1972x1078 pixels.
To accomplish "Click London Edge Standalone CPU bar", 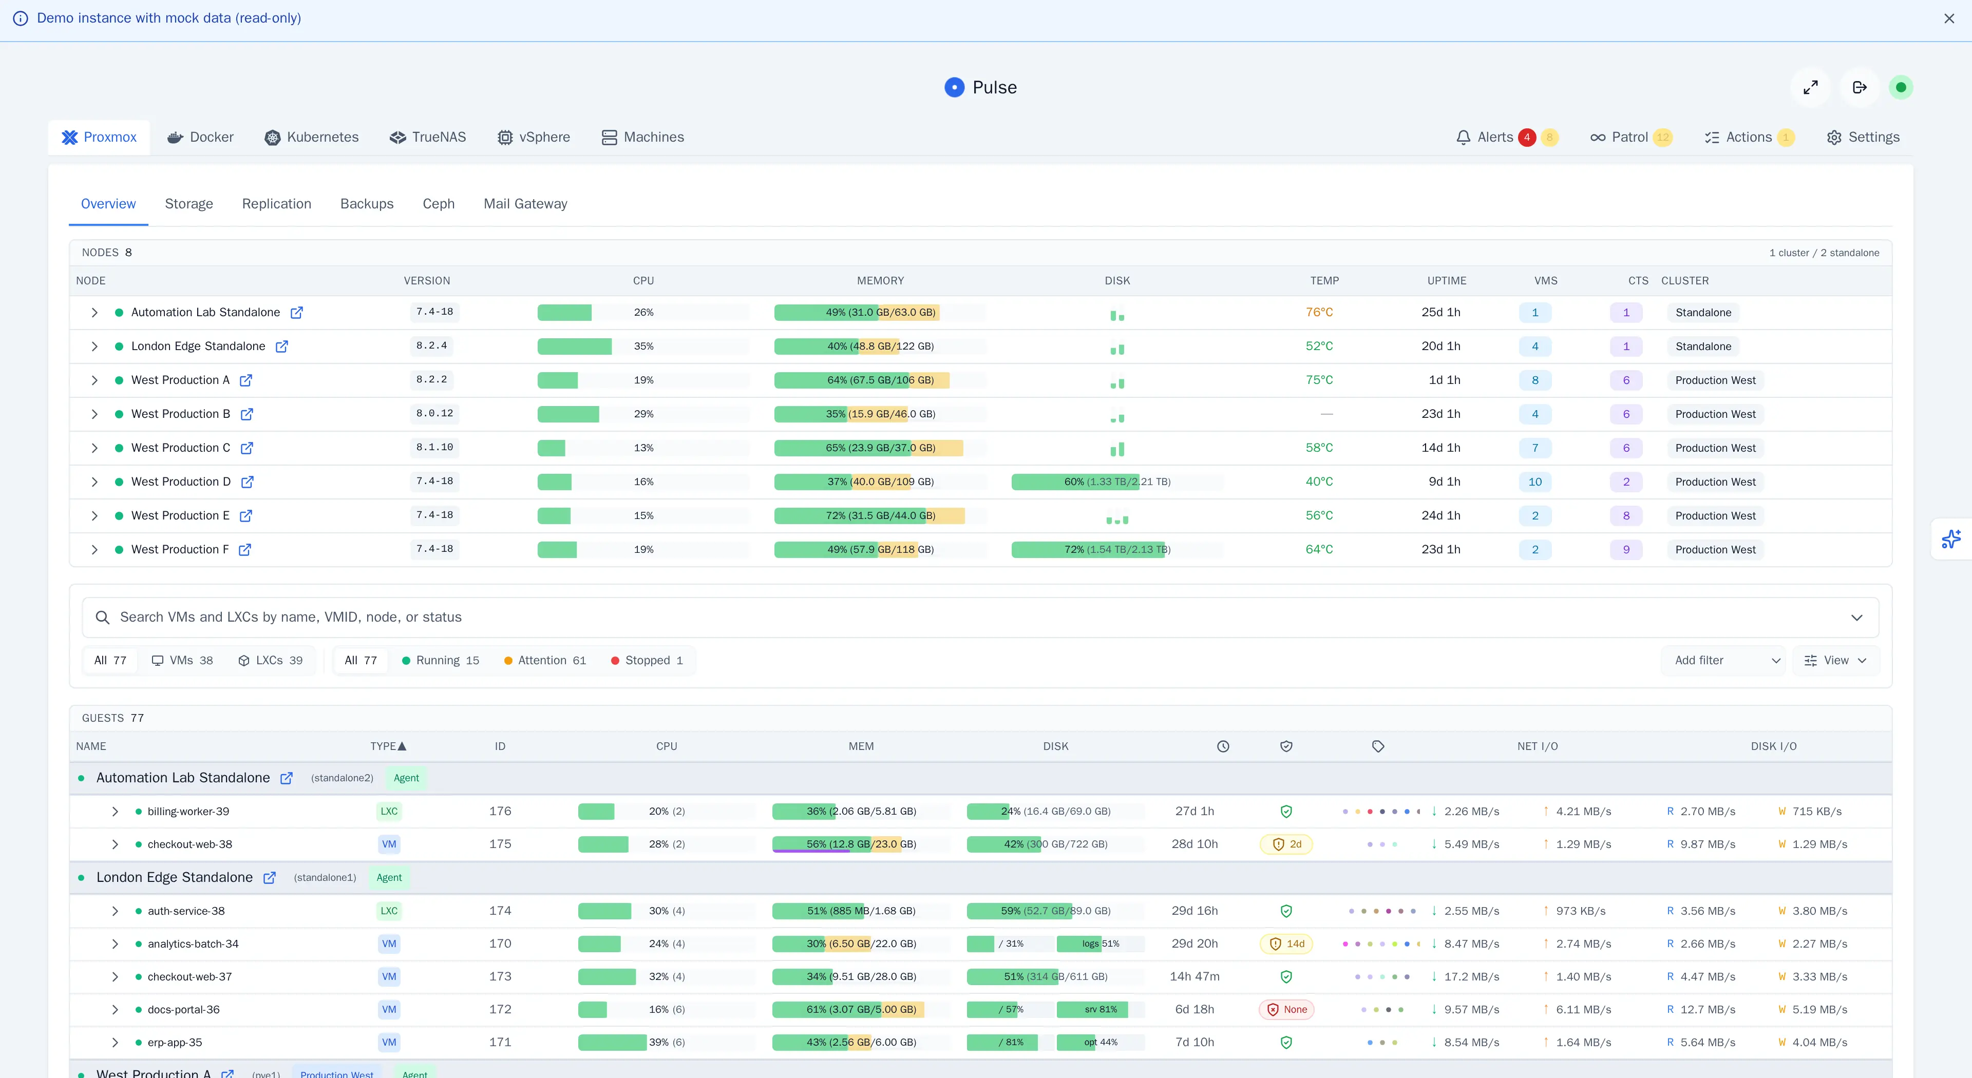I will [643, 346].
